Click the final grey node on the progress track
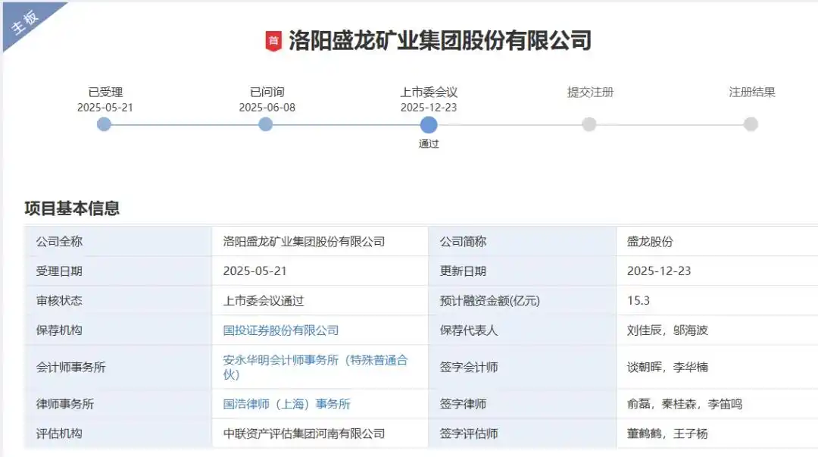 point(751,124)
